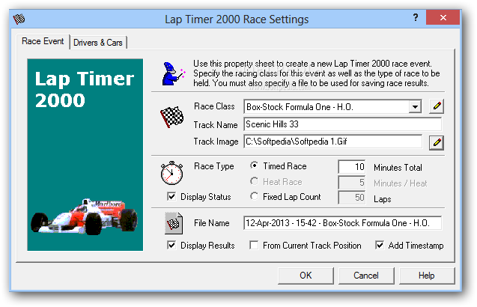Enable From Current Track Position checkbox

click(254, 245)
